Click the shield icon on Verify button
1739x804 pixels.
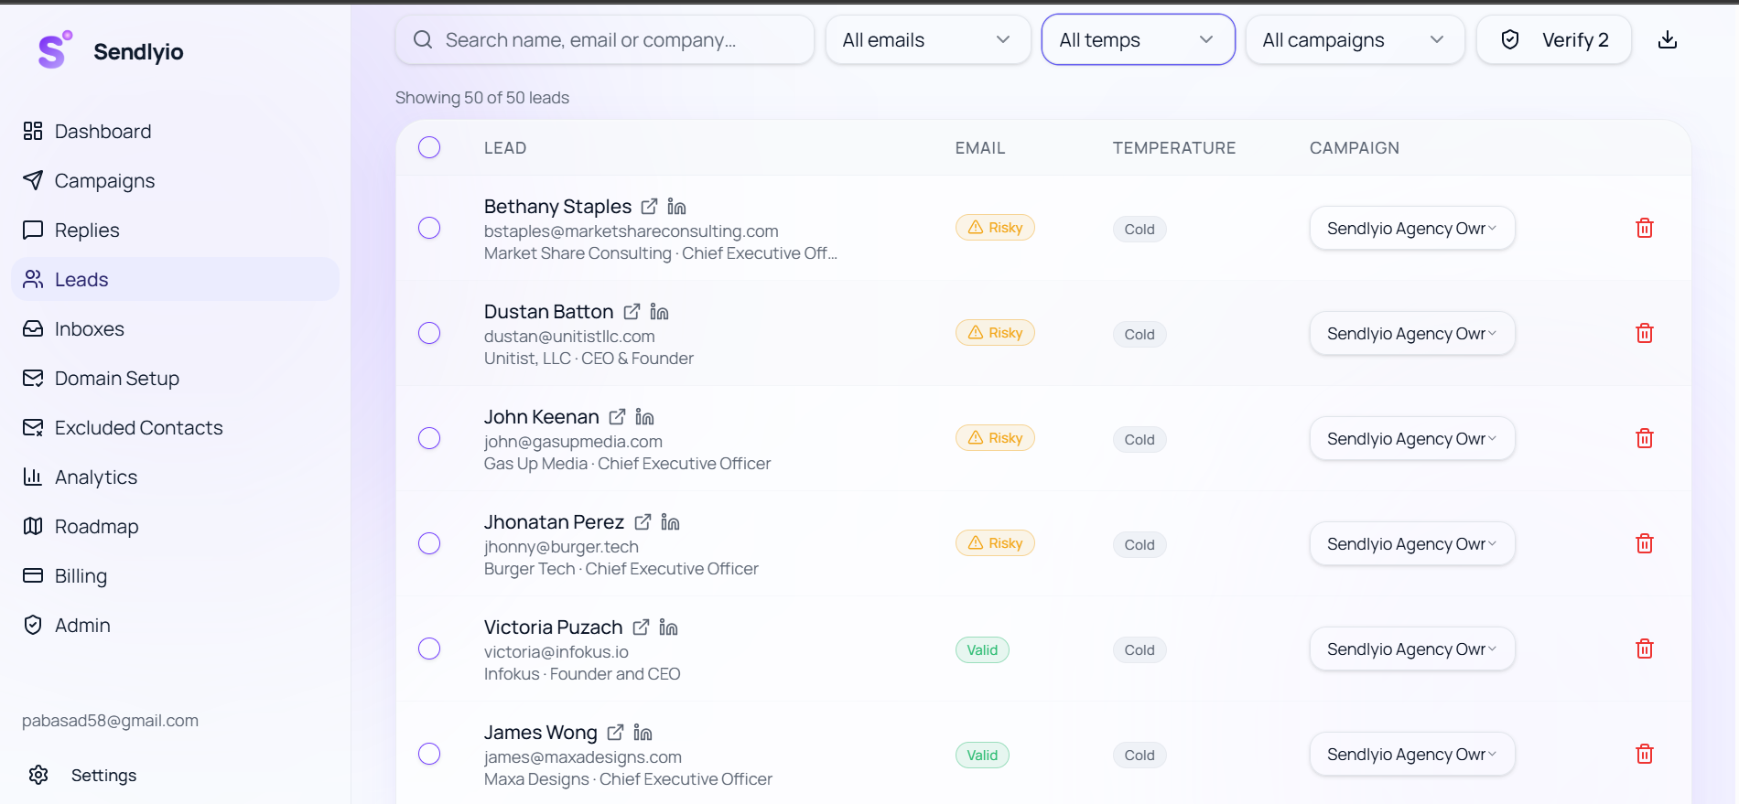click(x=1510, y=39)
